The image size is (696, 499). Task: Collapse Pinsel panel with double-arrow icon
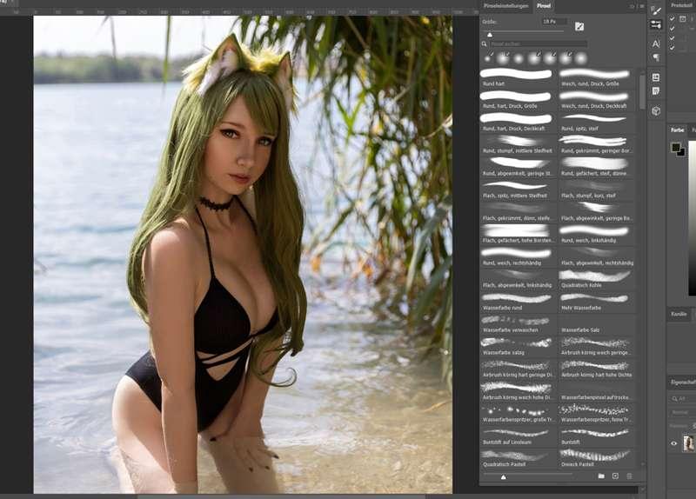632,6
